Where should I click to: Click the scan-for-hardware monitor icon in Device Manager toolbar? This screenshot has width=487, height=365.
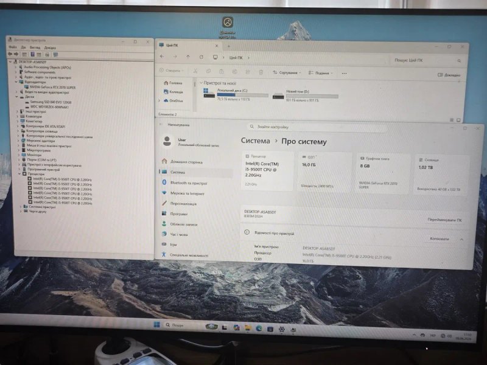[x=55, y=55]
